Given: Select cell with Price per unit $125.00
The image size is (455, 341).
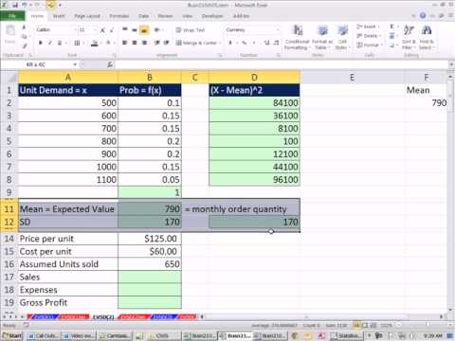Looking at the screenshot, I should [150, 239].
